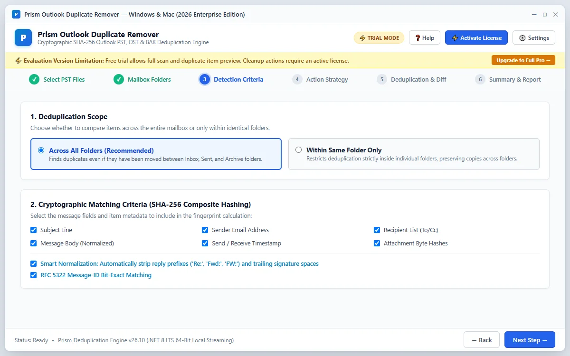The image size is (570, 356).
Task: Click the step 6 number circle
Action: (x=480, y=79)
